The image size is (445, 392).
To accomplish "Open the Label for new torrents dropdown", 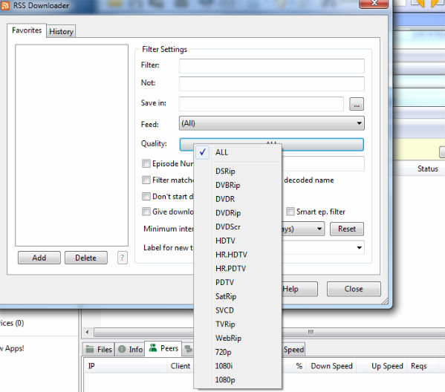I will 359,248.
